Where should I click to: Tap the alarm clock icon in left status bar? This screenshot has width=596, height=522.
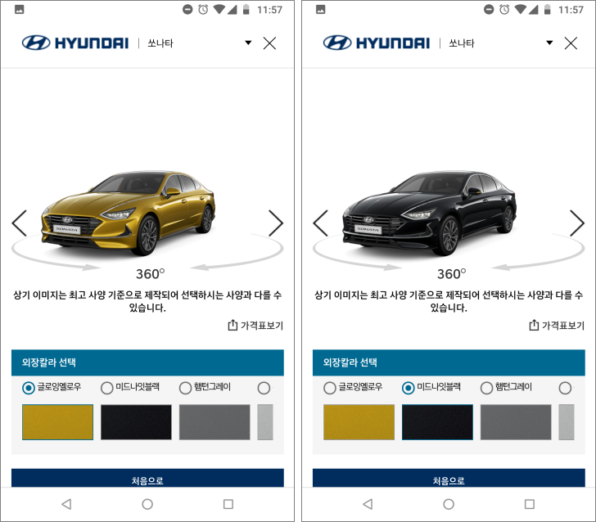pos(203,10)
